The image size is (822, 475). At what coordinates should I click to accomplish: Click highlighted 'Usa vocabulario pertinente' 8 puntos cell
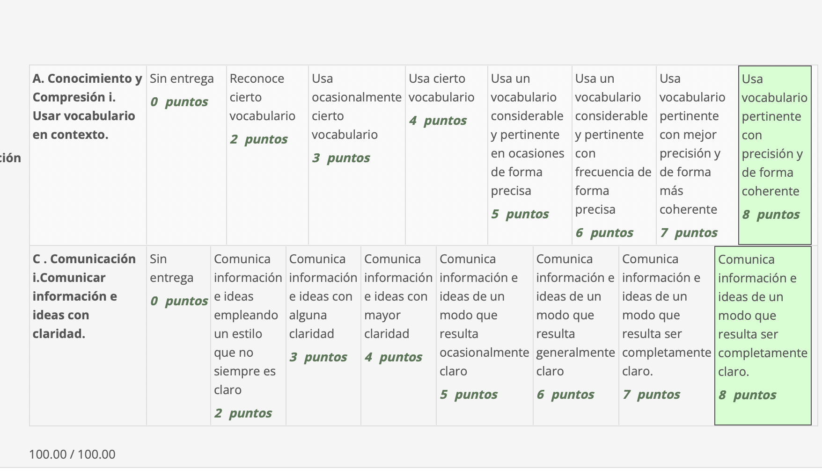[x=774, y=154]
